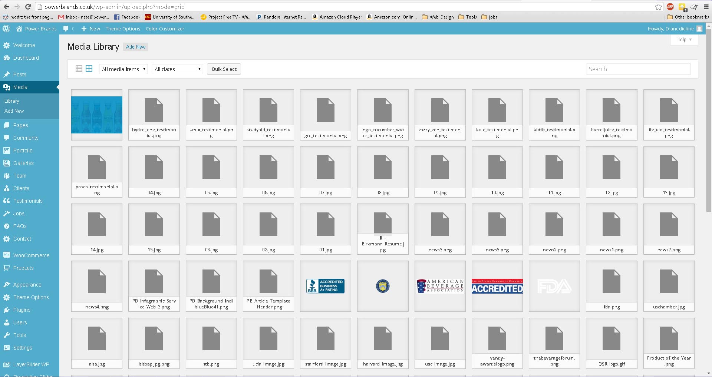
Task: Click browser reload icon
Action: [x=28, y=7]
